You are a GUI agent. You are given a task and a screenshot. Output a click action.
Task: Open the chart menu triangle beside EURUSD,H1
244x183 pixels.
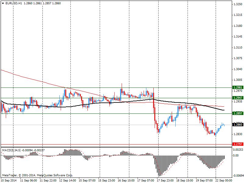pyautogui.click(x=3, y=3)
